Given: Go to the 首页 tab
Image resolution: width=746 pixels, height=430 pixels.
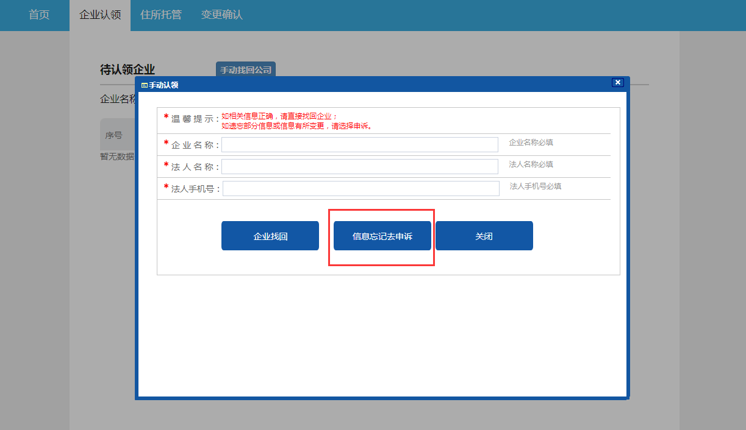Looking at the screenshot, I should tap(39, 15).
